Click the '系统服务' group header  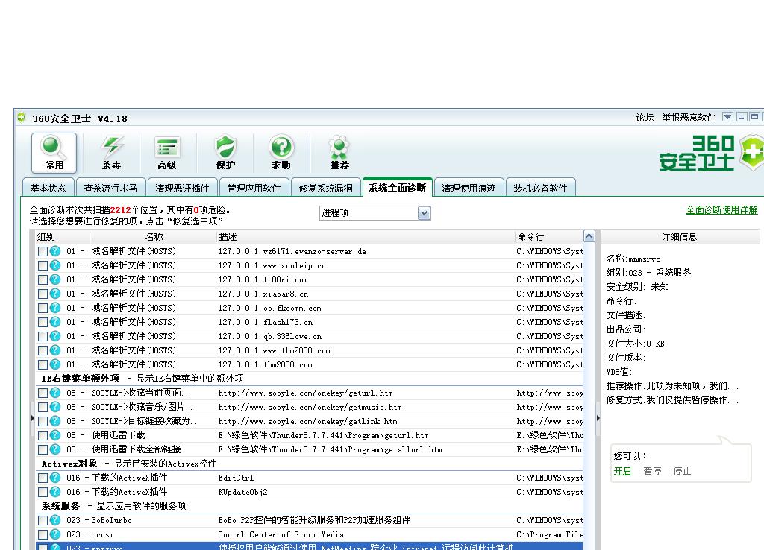(x=60, y=506)
